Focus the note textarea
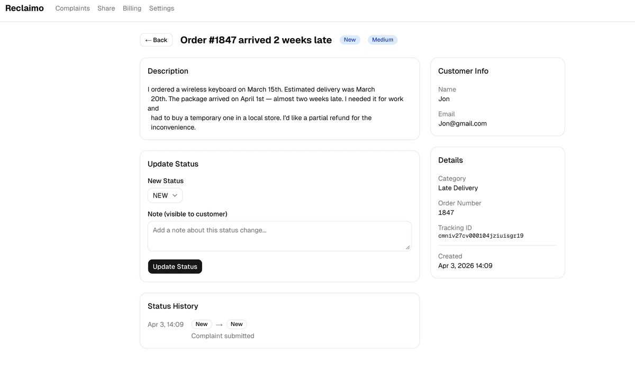 click(279, 236)
